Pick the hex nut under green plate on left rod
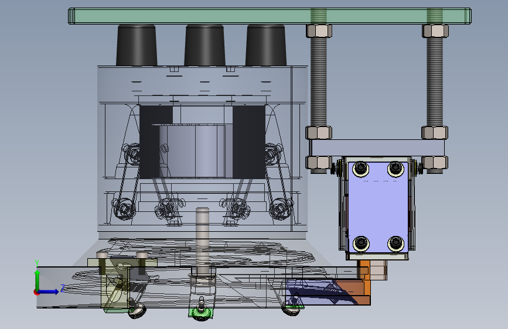Screen dimensions: 508x329 pos(319,31)
